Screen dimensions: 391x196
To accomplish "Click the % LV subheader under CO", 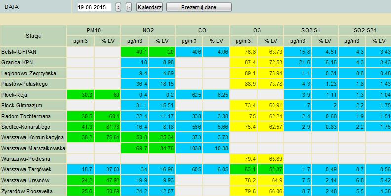I will pyautogui.click(x=216, y=41).
